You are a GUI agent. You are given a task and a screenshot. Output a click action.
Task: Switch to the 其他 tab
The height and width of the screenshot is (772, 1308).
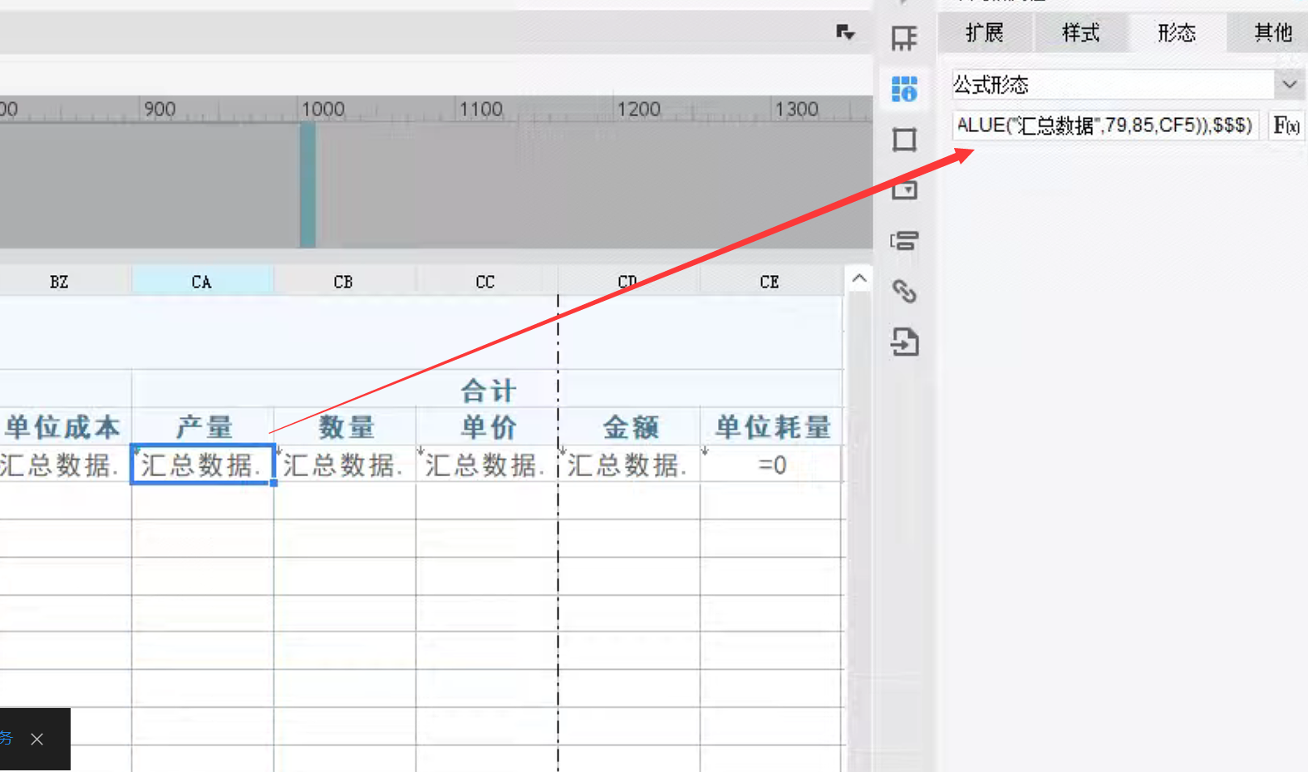(1270, 33)
